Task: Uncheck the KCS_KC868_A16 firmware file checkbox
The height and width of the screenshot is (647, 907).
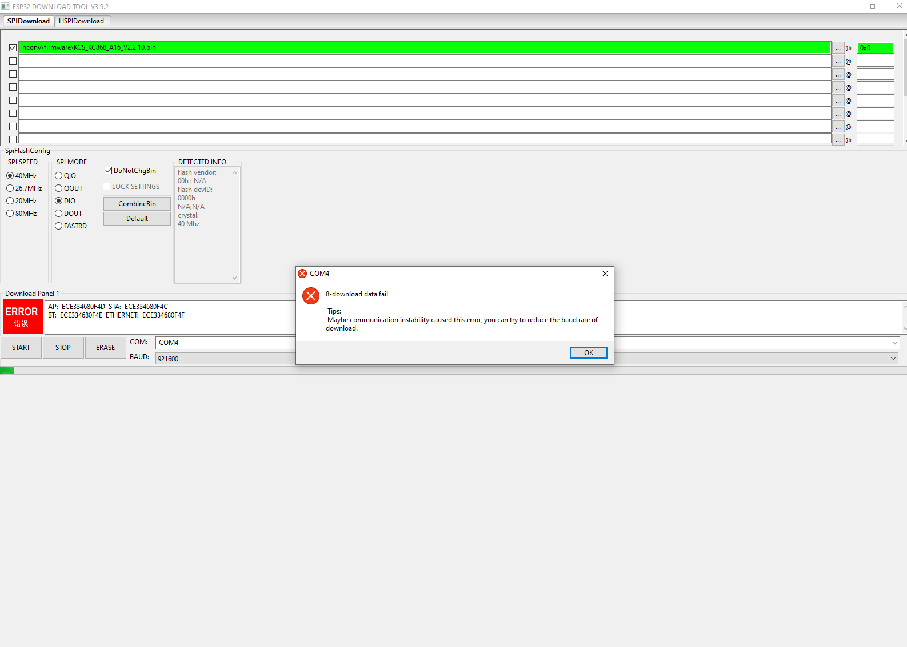Action: pyautogui.click(x=13, y=48)
